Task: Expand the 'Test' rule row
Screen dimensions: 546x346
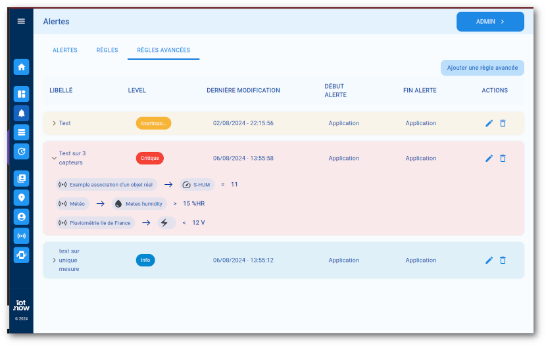Action: (x=54, y=123)
